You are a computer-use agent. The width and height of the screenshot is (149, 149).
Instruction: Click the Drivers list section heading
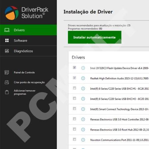pyautogui.click(x=78, y=57)
